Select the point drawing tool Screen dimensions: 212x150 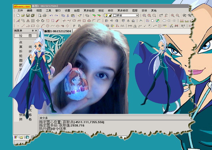coord(18,26)
